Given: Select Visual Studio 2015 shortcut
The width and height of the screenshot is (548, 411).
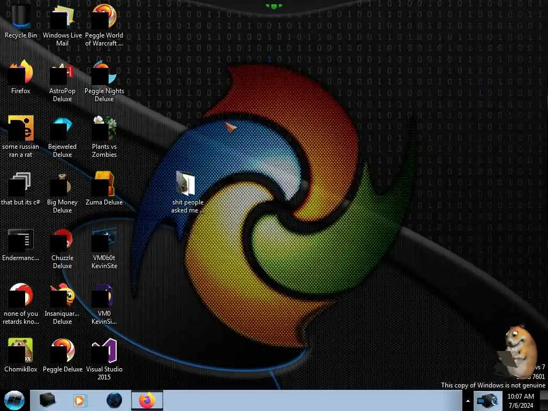Looking at the screenshot, I should (104, 359).
